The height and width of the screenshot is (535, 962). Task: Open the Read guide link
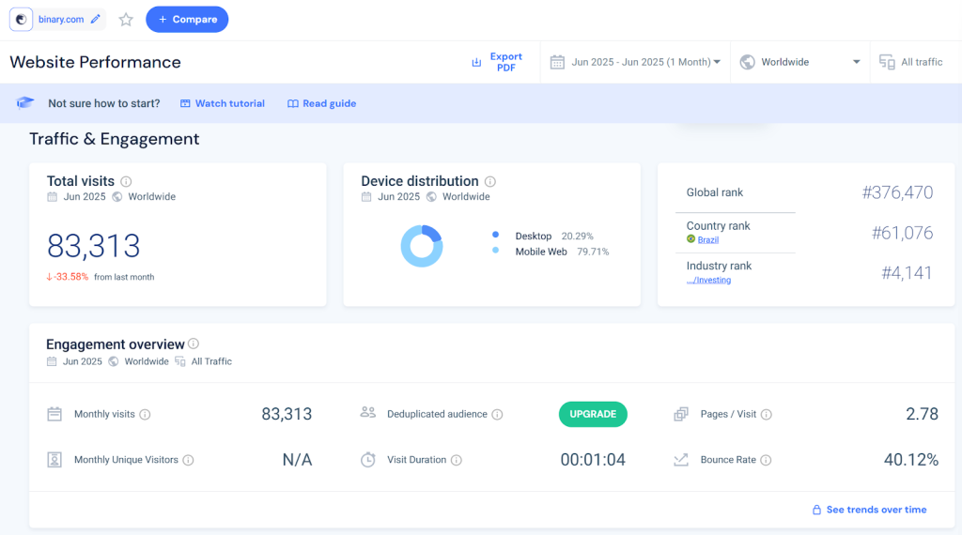point(321,103)
